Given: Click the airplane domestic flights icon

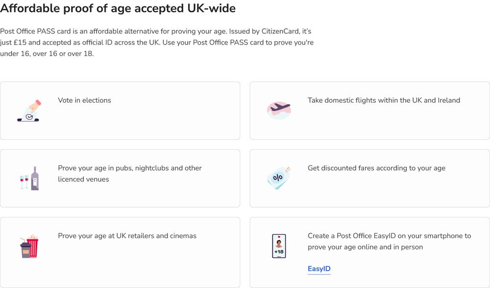Looking at the screenshot, I should pyautogui.click(x=279, y=110).
